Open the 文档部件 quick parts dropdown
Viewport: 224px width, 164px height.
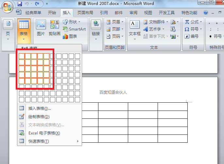click(156, 22)
